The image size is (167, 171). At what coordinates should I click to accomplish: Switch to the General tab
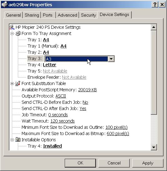[13, 15]
